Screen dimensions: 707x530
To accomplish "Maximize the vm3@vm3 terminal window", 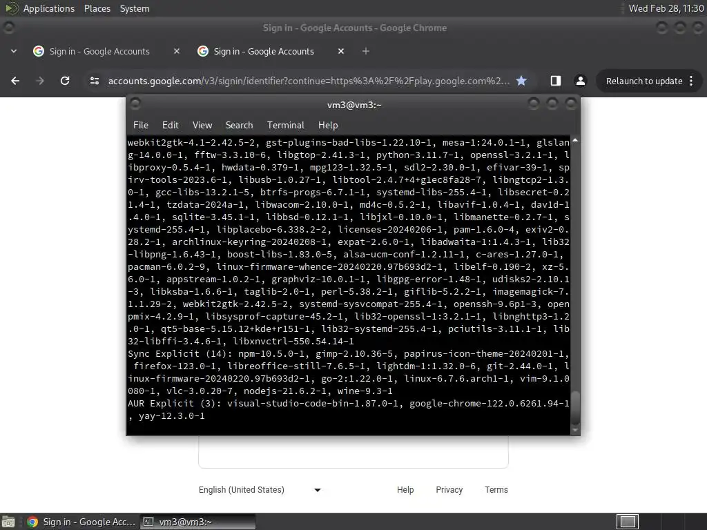I will [552, 104].
